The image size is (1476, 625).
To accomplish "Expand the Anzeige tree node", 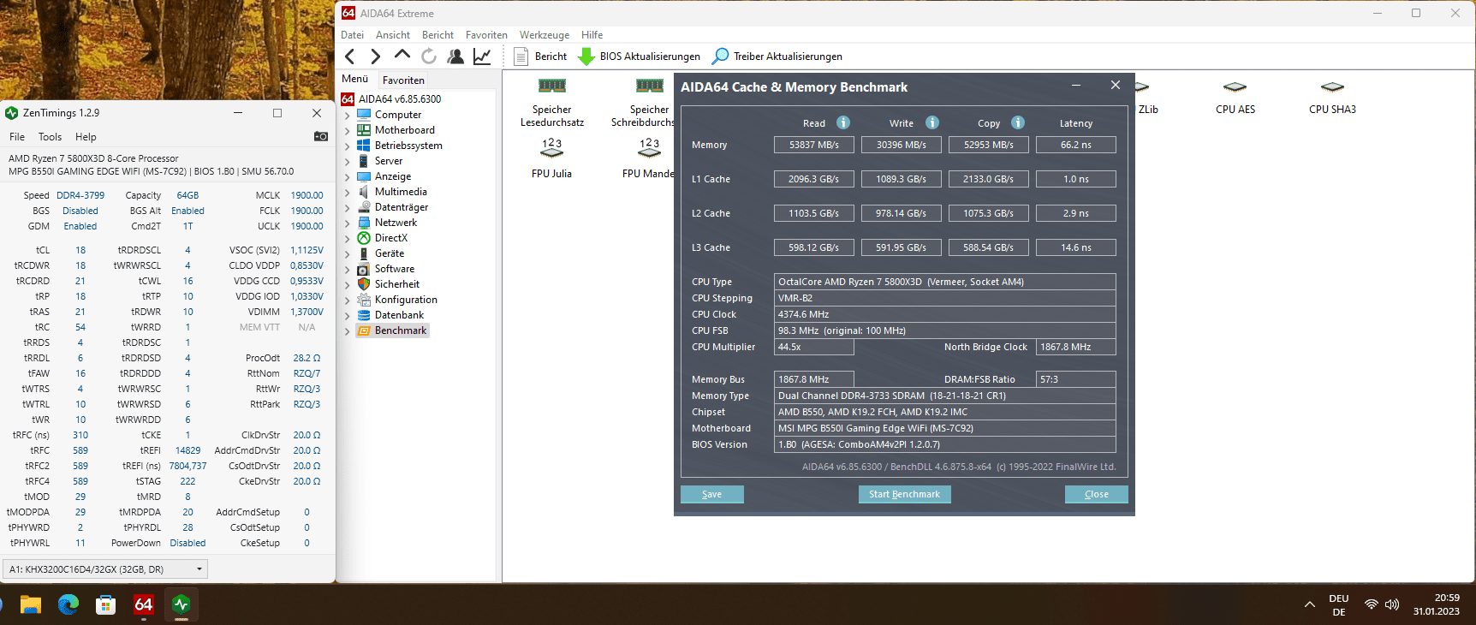I will [x=348, y=176].
